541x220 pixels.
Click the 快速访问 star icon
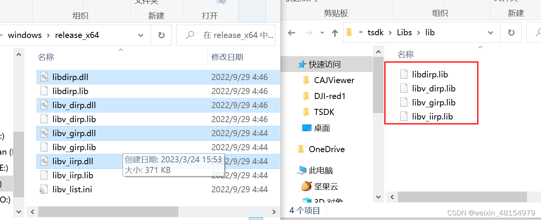pyautogui.click(x=302, y=64)
